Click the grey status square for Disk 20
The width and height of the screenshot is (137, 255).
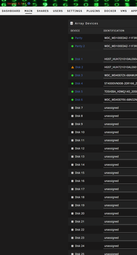tap(72, 214)
